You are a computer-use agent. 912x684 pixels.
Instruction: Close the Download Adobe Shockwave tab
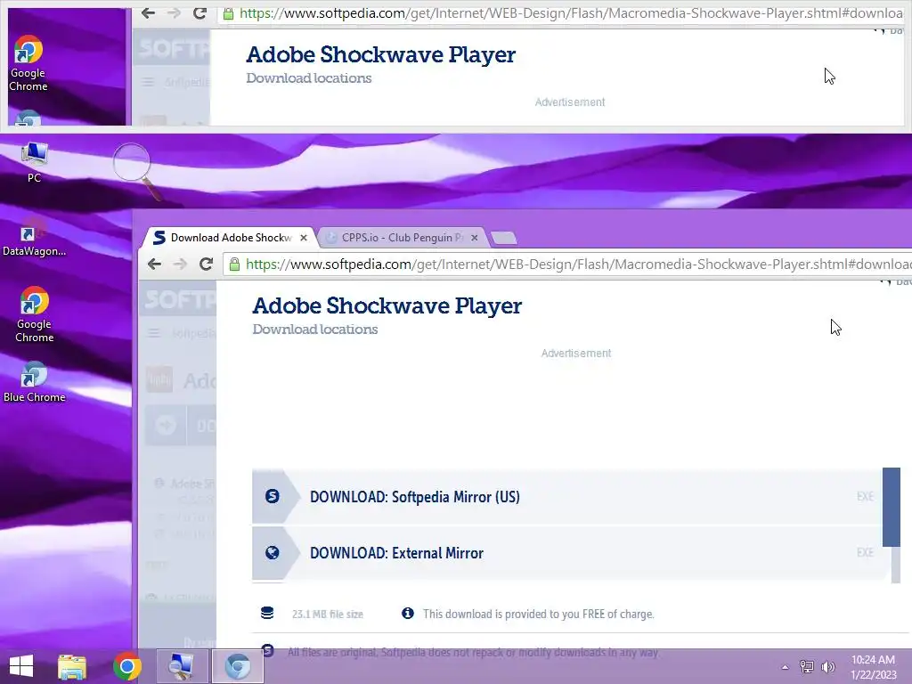point(303,237)
